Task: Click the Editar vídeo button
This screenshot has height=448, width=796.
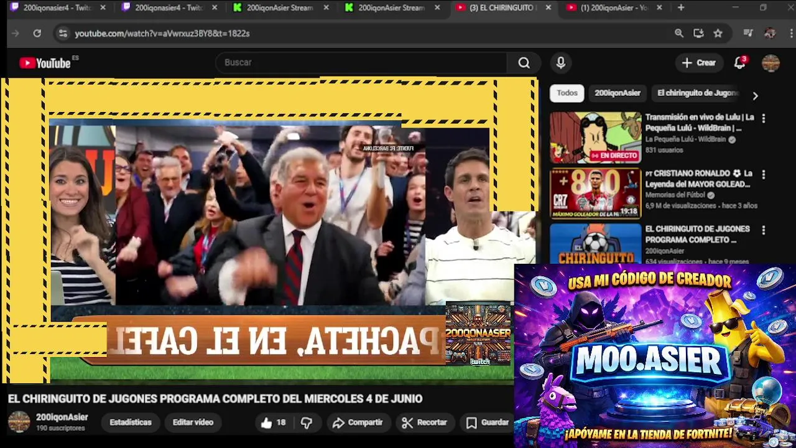Action: click(193, 422)
